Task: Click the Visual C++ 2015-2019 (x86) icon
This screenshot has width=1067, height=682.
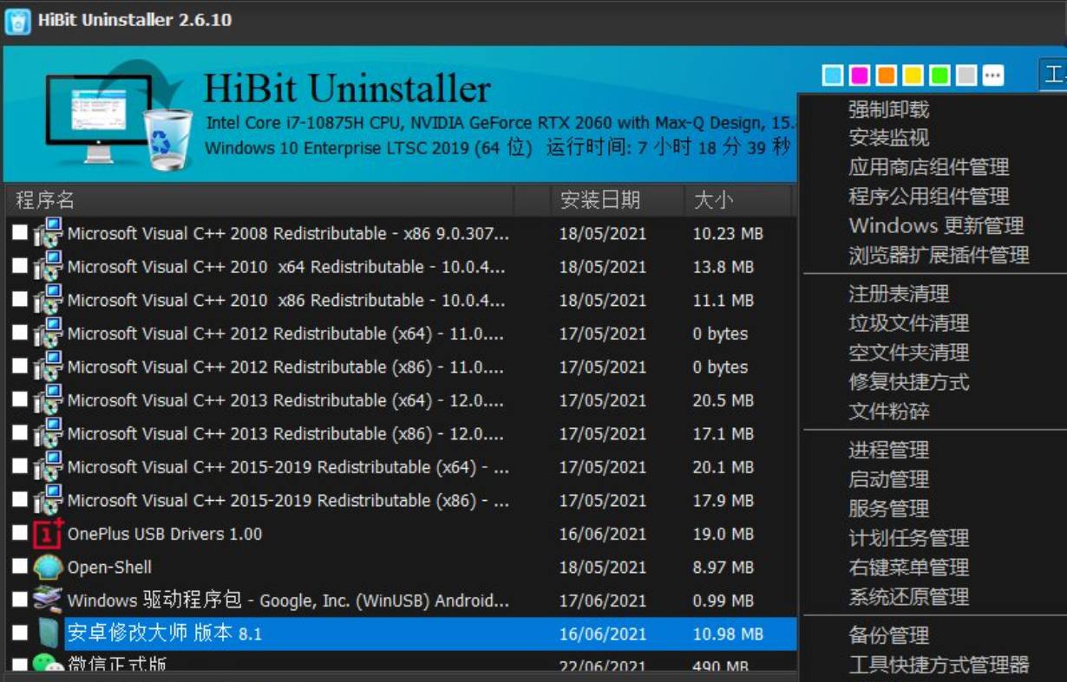Action: click(48, 500)
